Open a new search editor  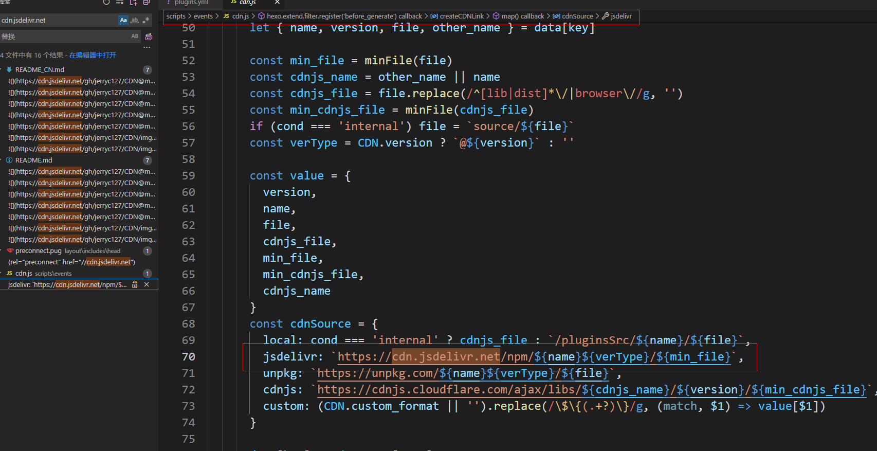[x=133, y=3]
